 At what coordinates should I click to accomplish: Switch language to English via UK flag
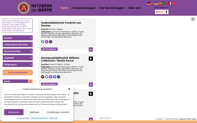pos(153,3)
